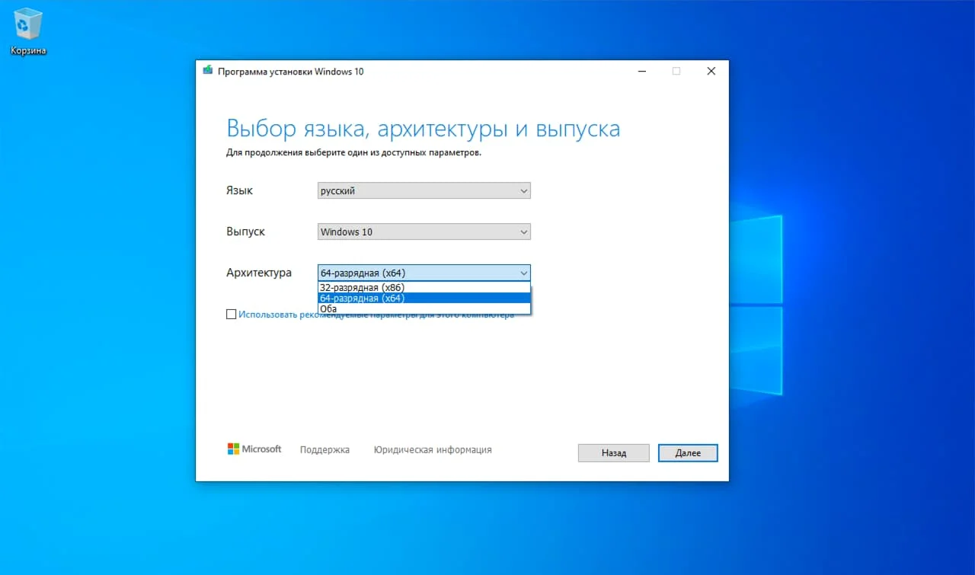Open the Язык (language) dropdown

[424, 190]
